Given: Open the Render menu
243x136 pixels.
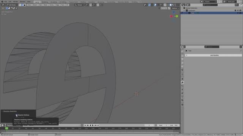Looking at the screenshot, I should (16, 2).
